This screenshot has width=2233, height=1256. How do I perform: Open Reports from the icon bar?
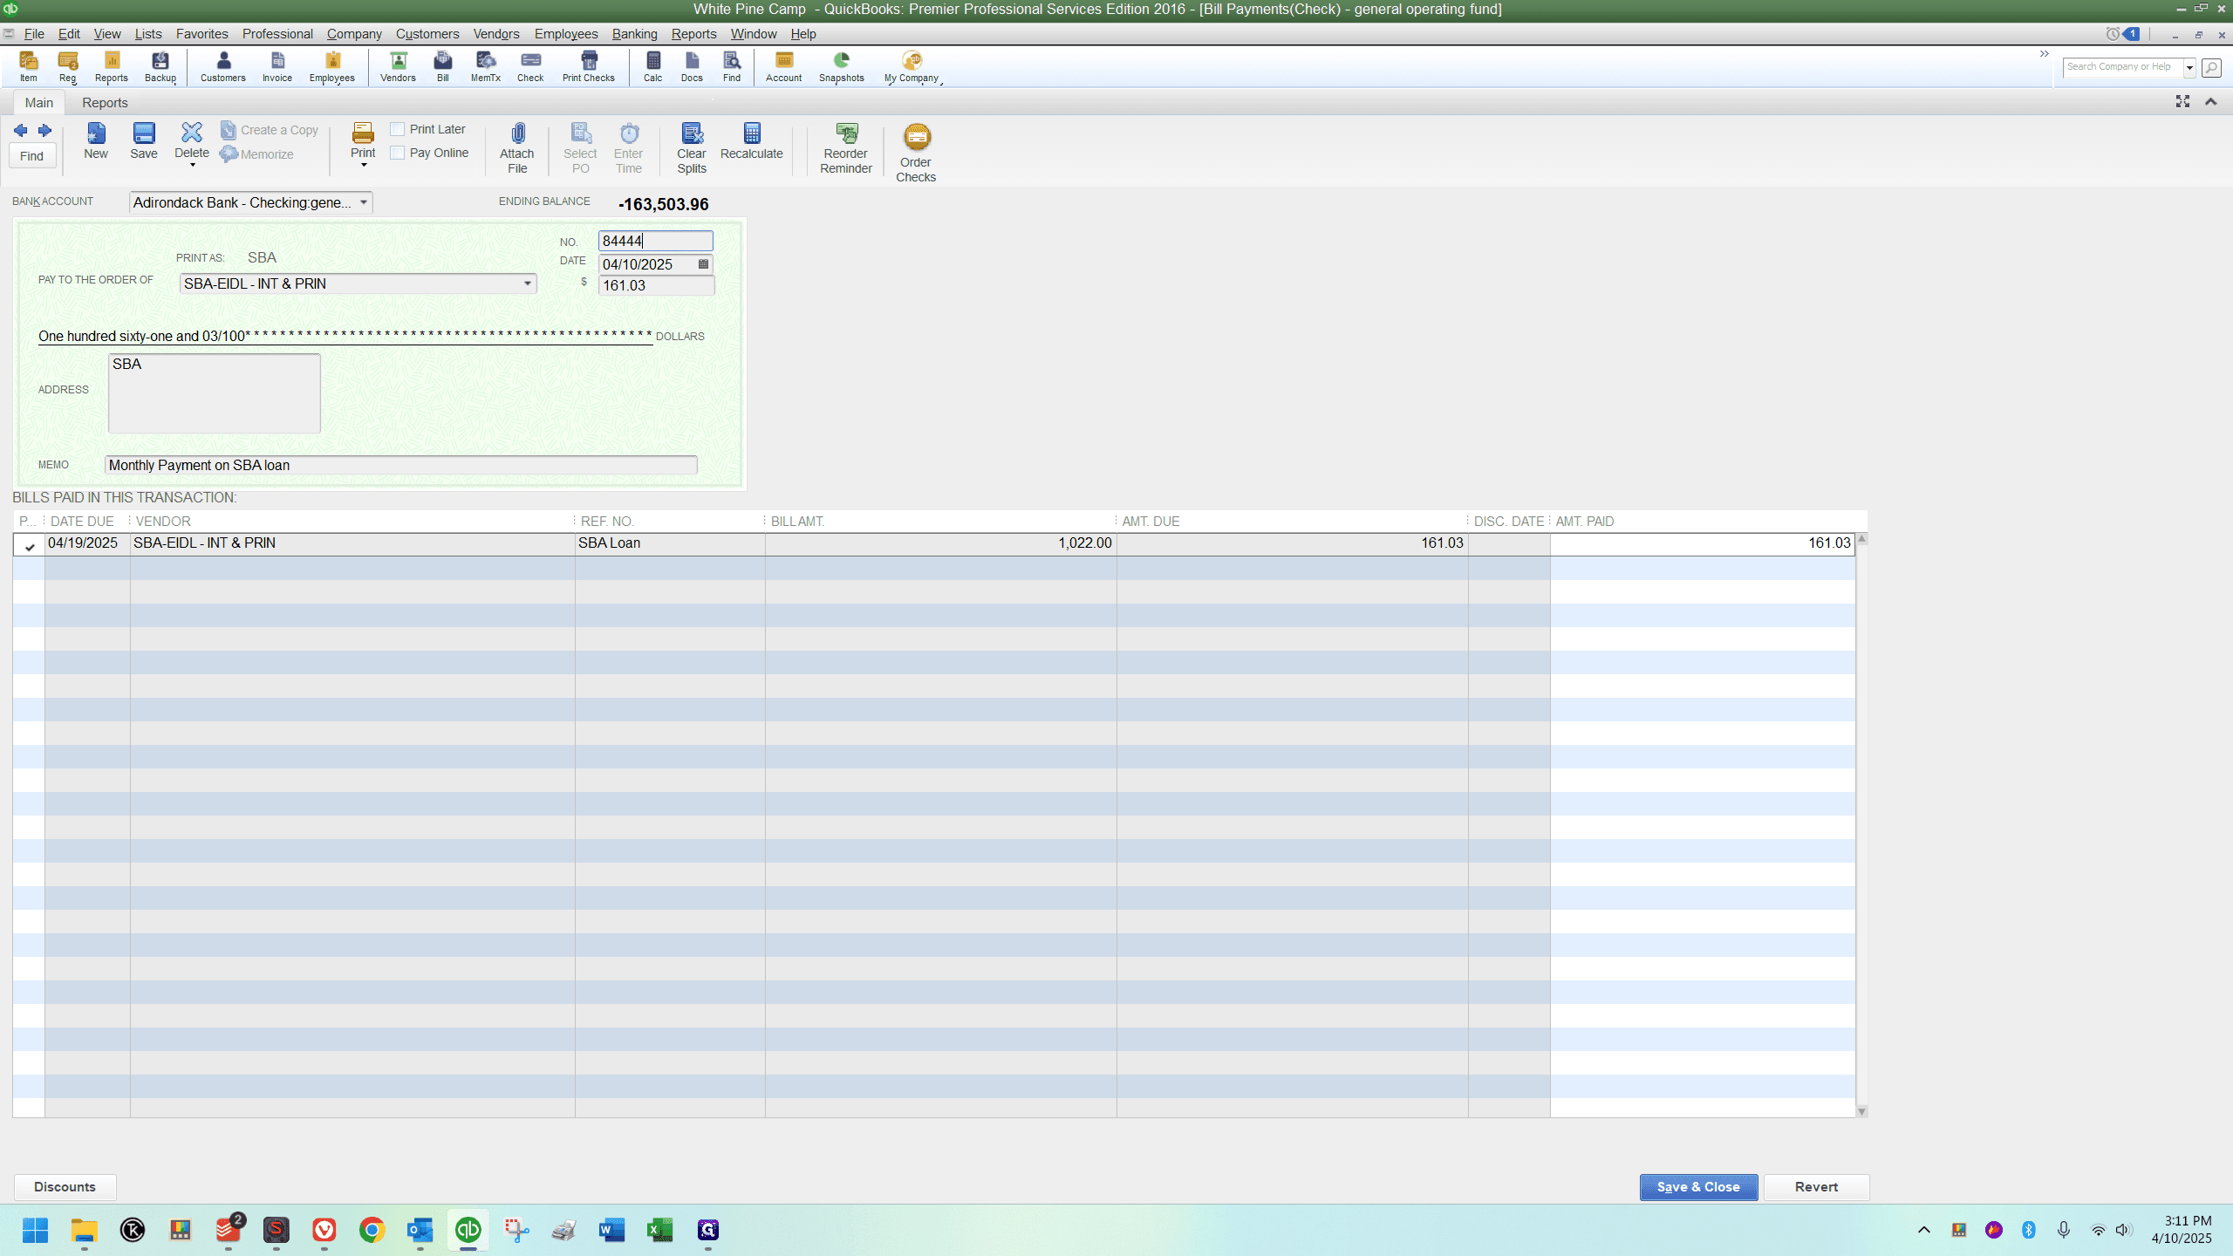click(x=112, y=66)
